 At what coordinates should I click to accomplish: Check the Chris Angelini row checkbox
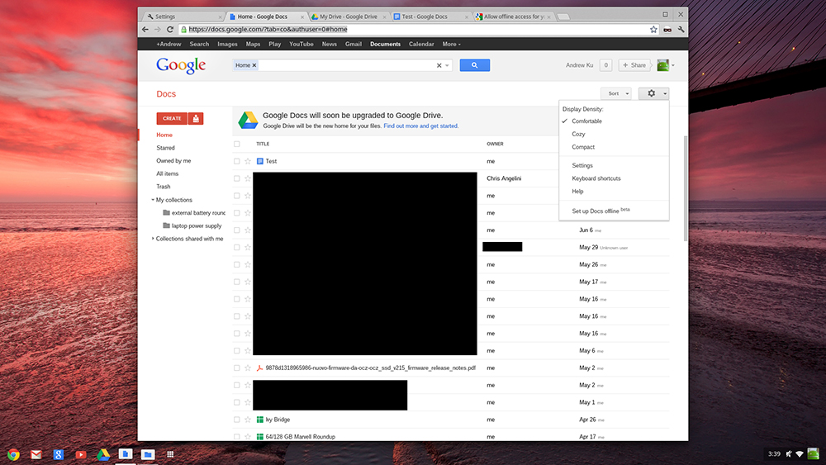(236, 178)
